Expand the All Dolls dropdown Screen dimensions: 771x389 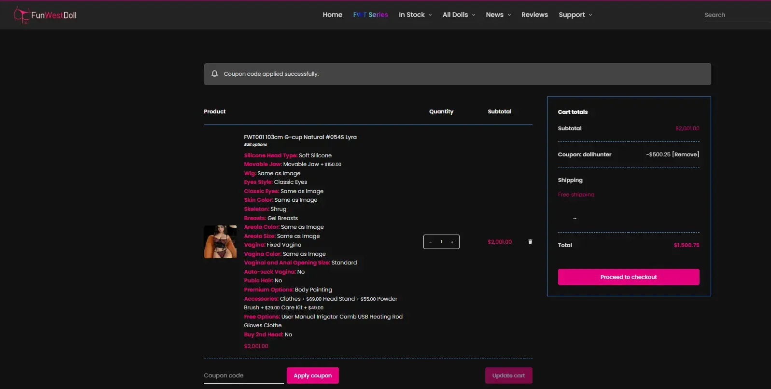coord(459,14)
